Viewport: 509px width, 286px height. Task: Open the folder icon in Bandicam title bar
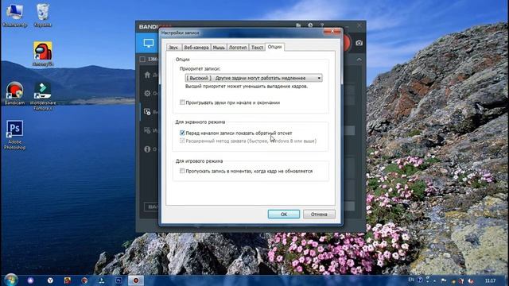point(298,25)
